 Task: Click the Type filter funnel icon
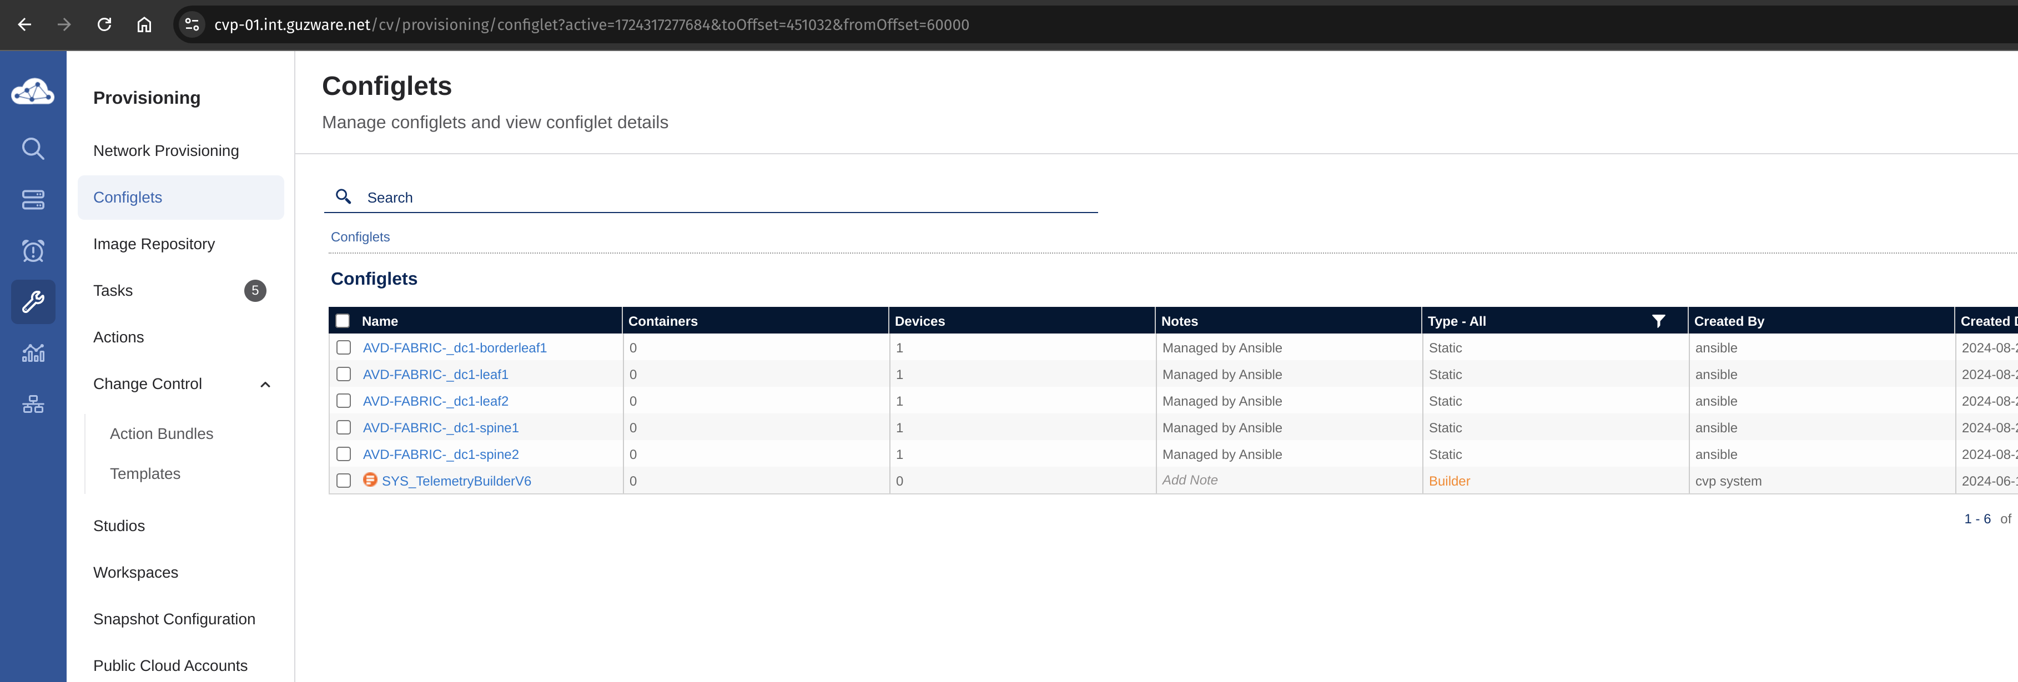tap(1658, 321)
